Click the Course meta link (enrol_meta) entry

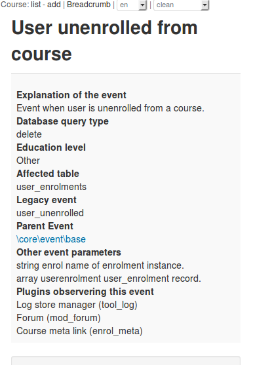79,331
